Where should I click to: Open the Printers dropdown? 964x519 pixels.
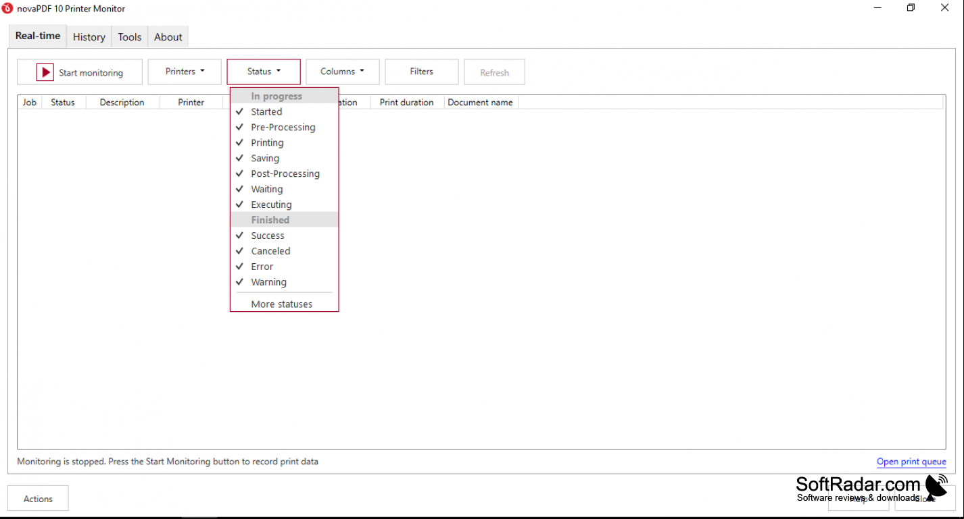(x=185, y=72)
